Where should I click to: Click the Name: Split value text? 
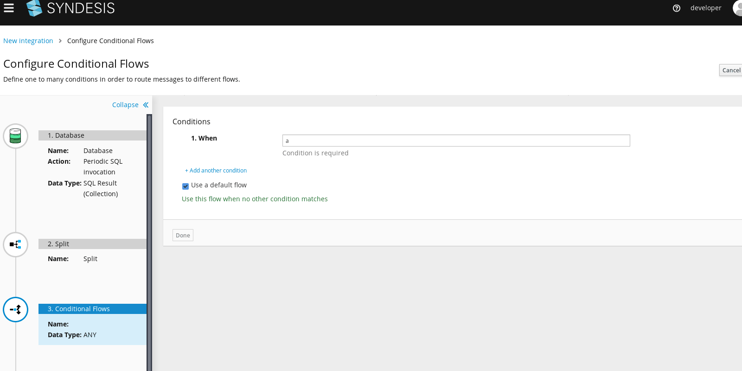[90, 259]
